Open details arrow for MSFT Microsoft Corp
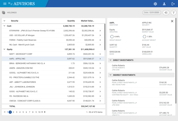 [100, 54]
